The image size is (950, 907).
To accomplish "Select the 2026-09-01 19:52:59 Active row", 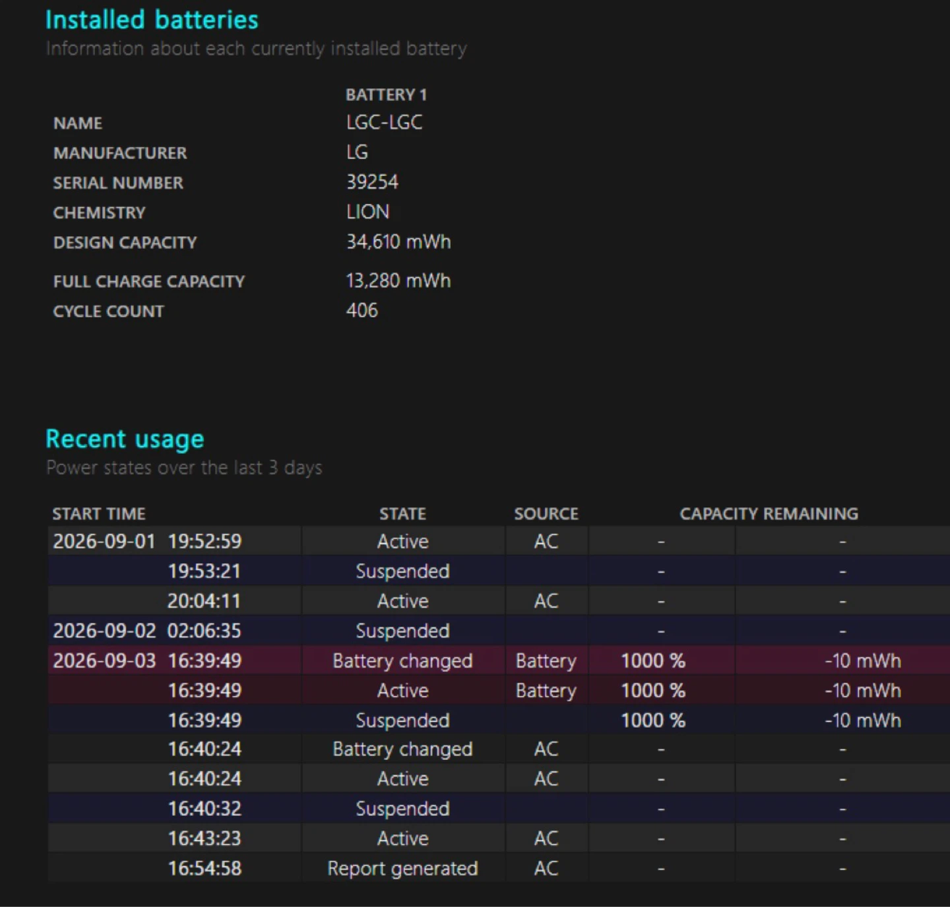I will pos(499,541).
